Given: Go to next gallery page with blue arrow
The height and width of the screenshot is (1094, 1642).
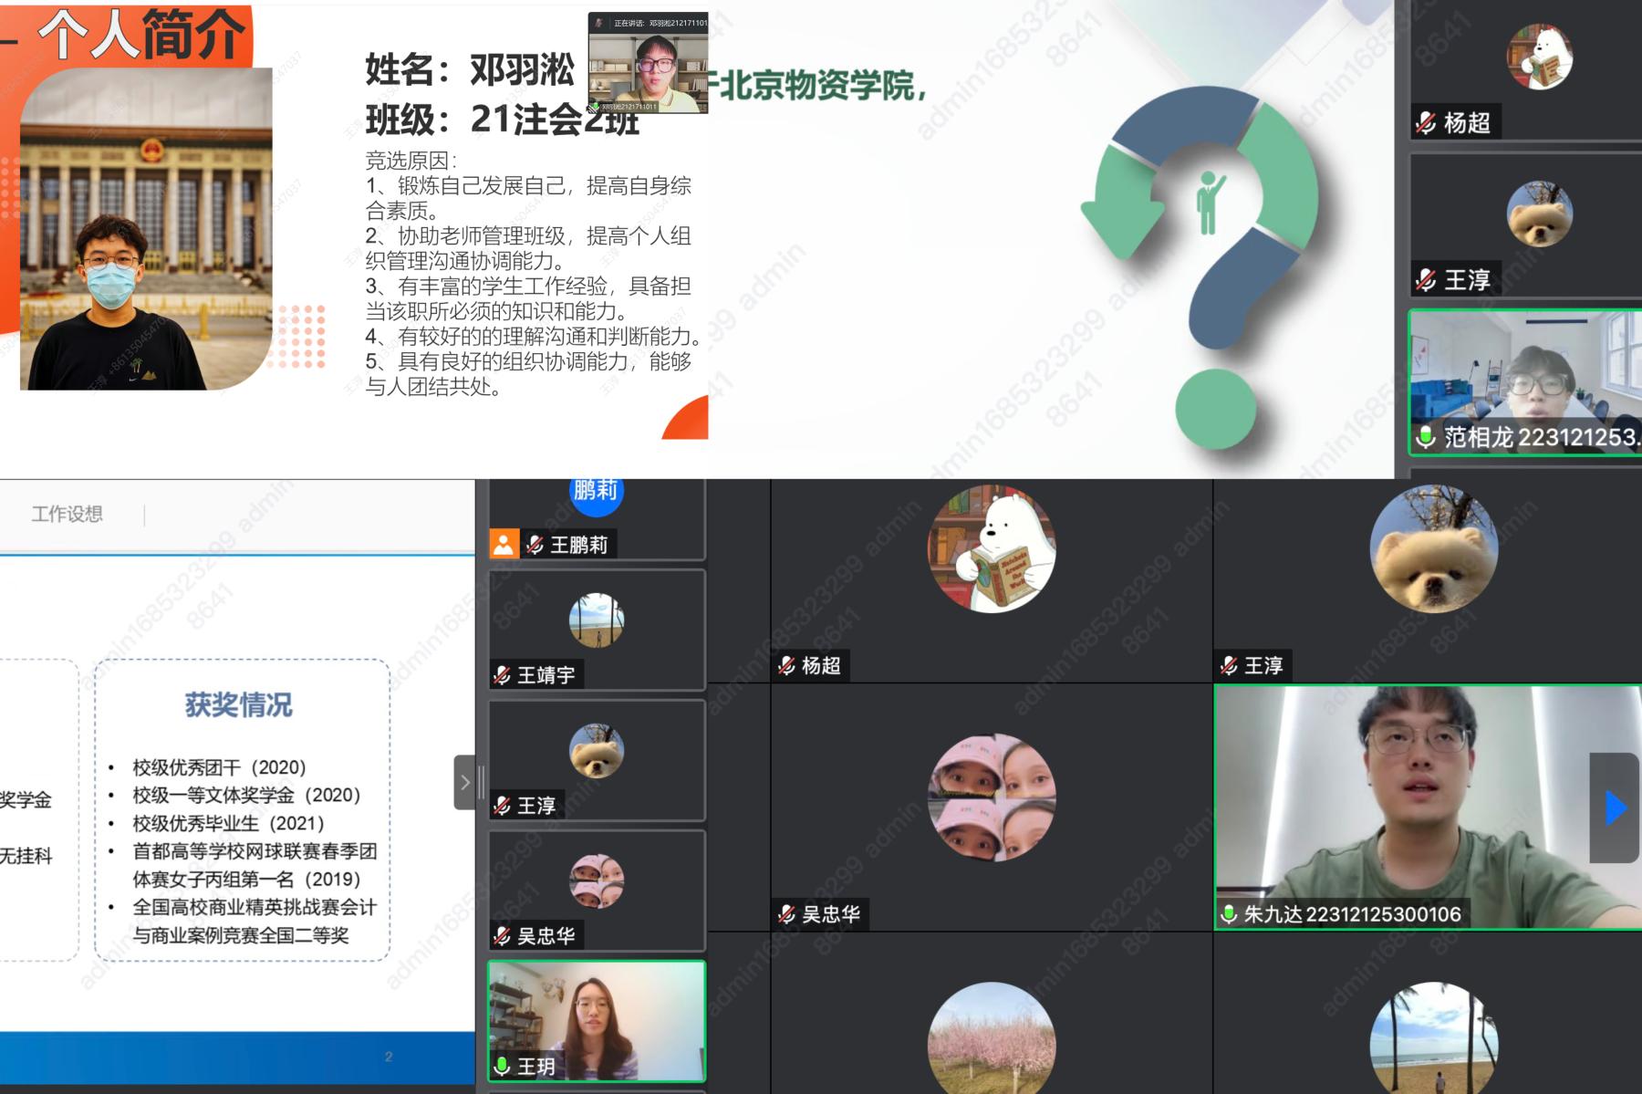Looking at the screenshot, I should (1615, 807).
